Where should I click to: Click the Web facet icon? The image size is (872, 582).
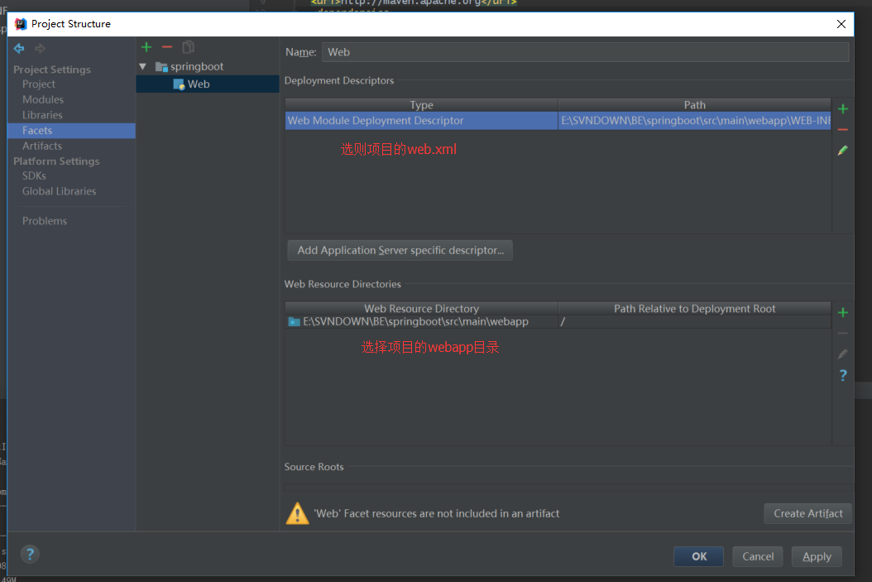tap(179, 84)
